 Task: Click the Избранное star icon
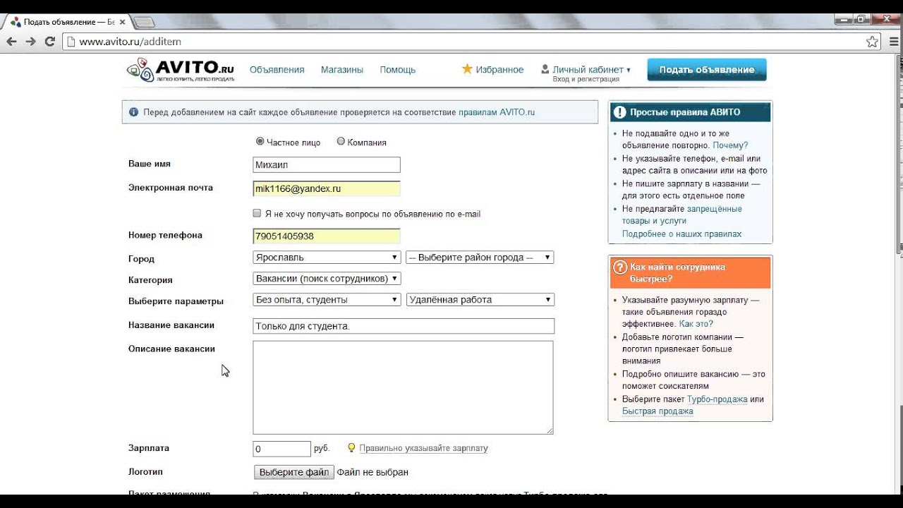coord(466,69)
